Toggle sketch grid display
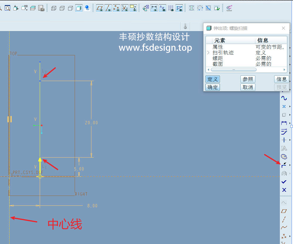 click(x=171, y=8)
